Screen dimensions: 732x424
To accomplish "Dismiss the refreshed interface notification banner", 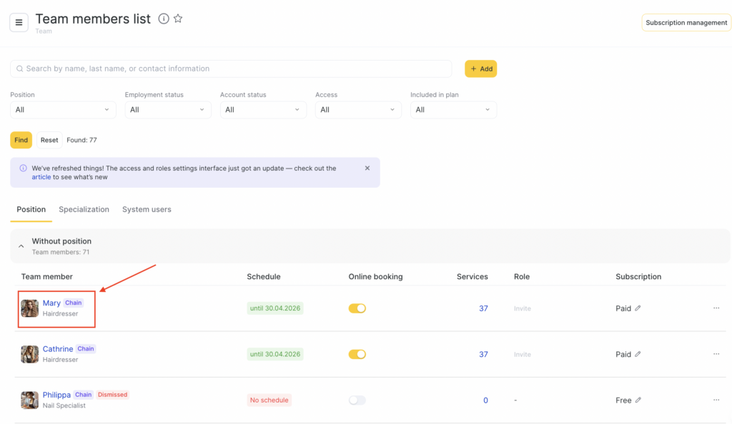I will [x=367, y=168].
